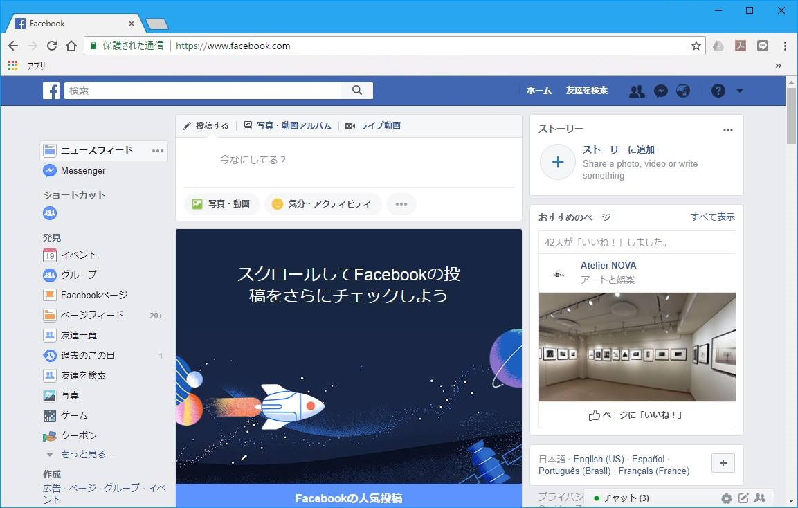
Task: Open chat settings gear icon
Action: click(727, 498)
